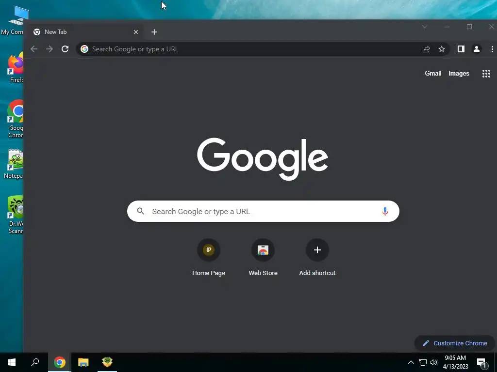497x372 pixels.
Task: Minimize the Chrome window
Action: (x=447, y=27)
